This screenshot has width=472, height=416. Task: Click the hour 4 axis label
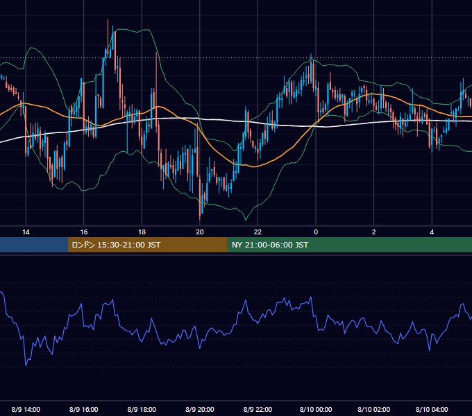tap(432, 232)
